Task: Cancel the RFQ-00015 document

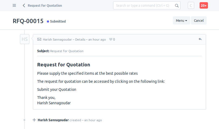Action: [199, 20]
